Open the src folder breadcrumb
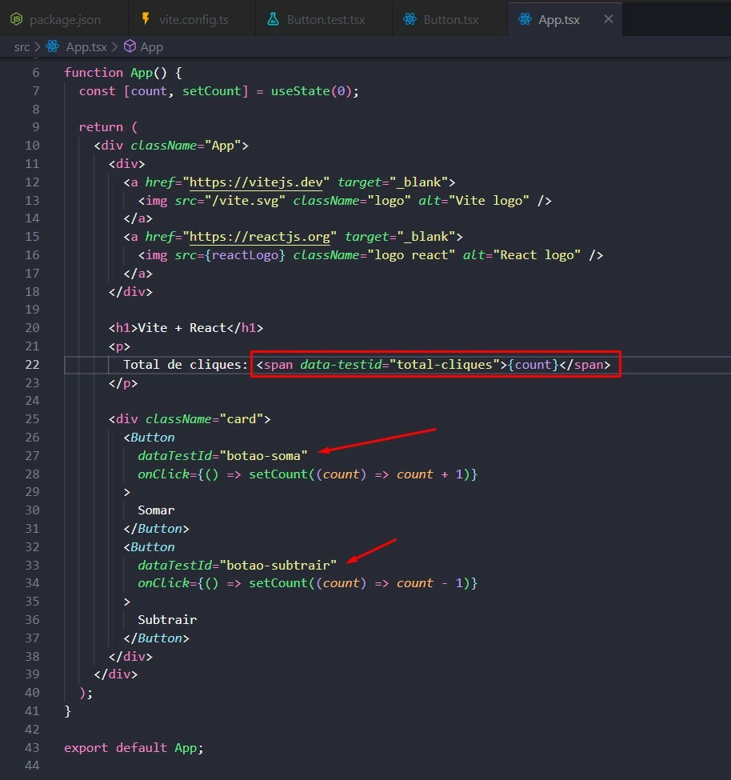 (22, 47)
